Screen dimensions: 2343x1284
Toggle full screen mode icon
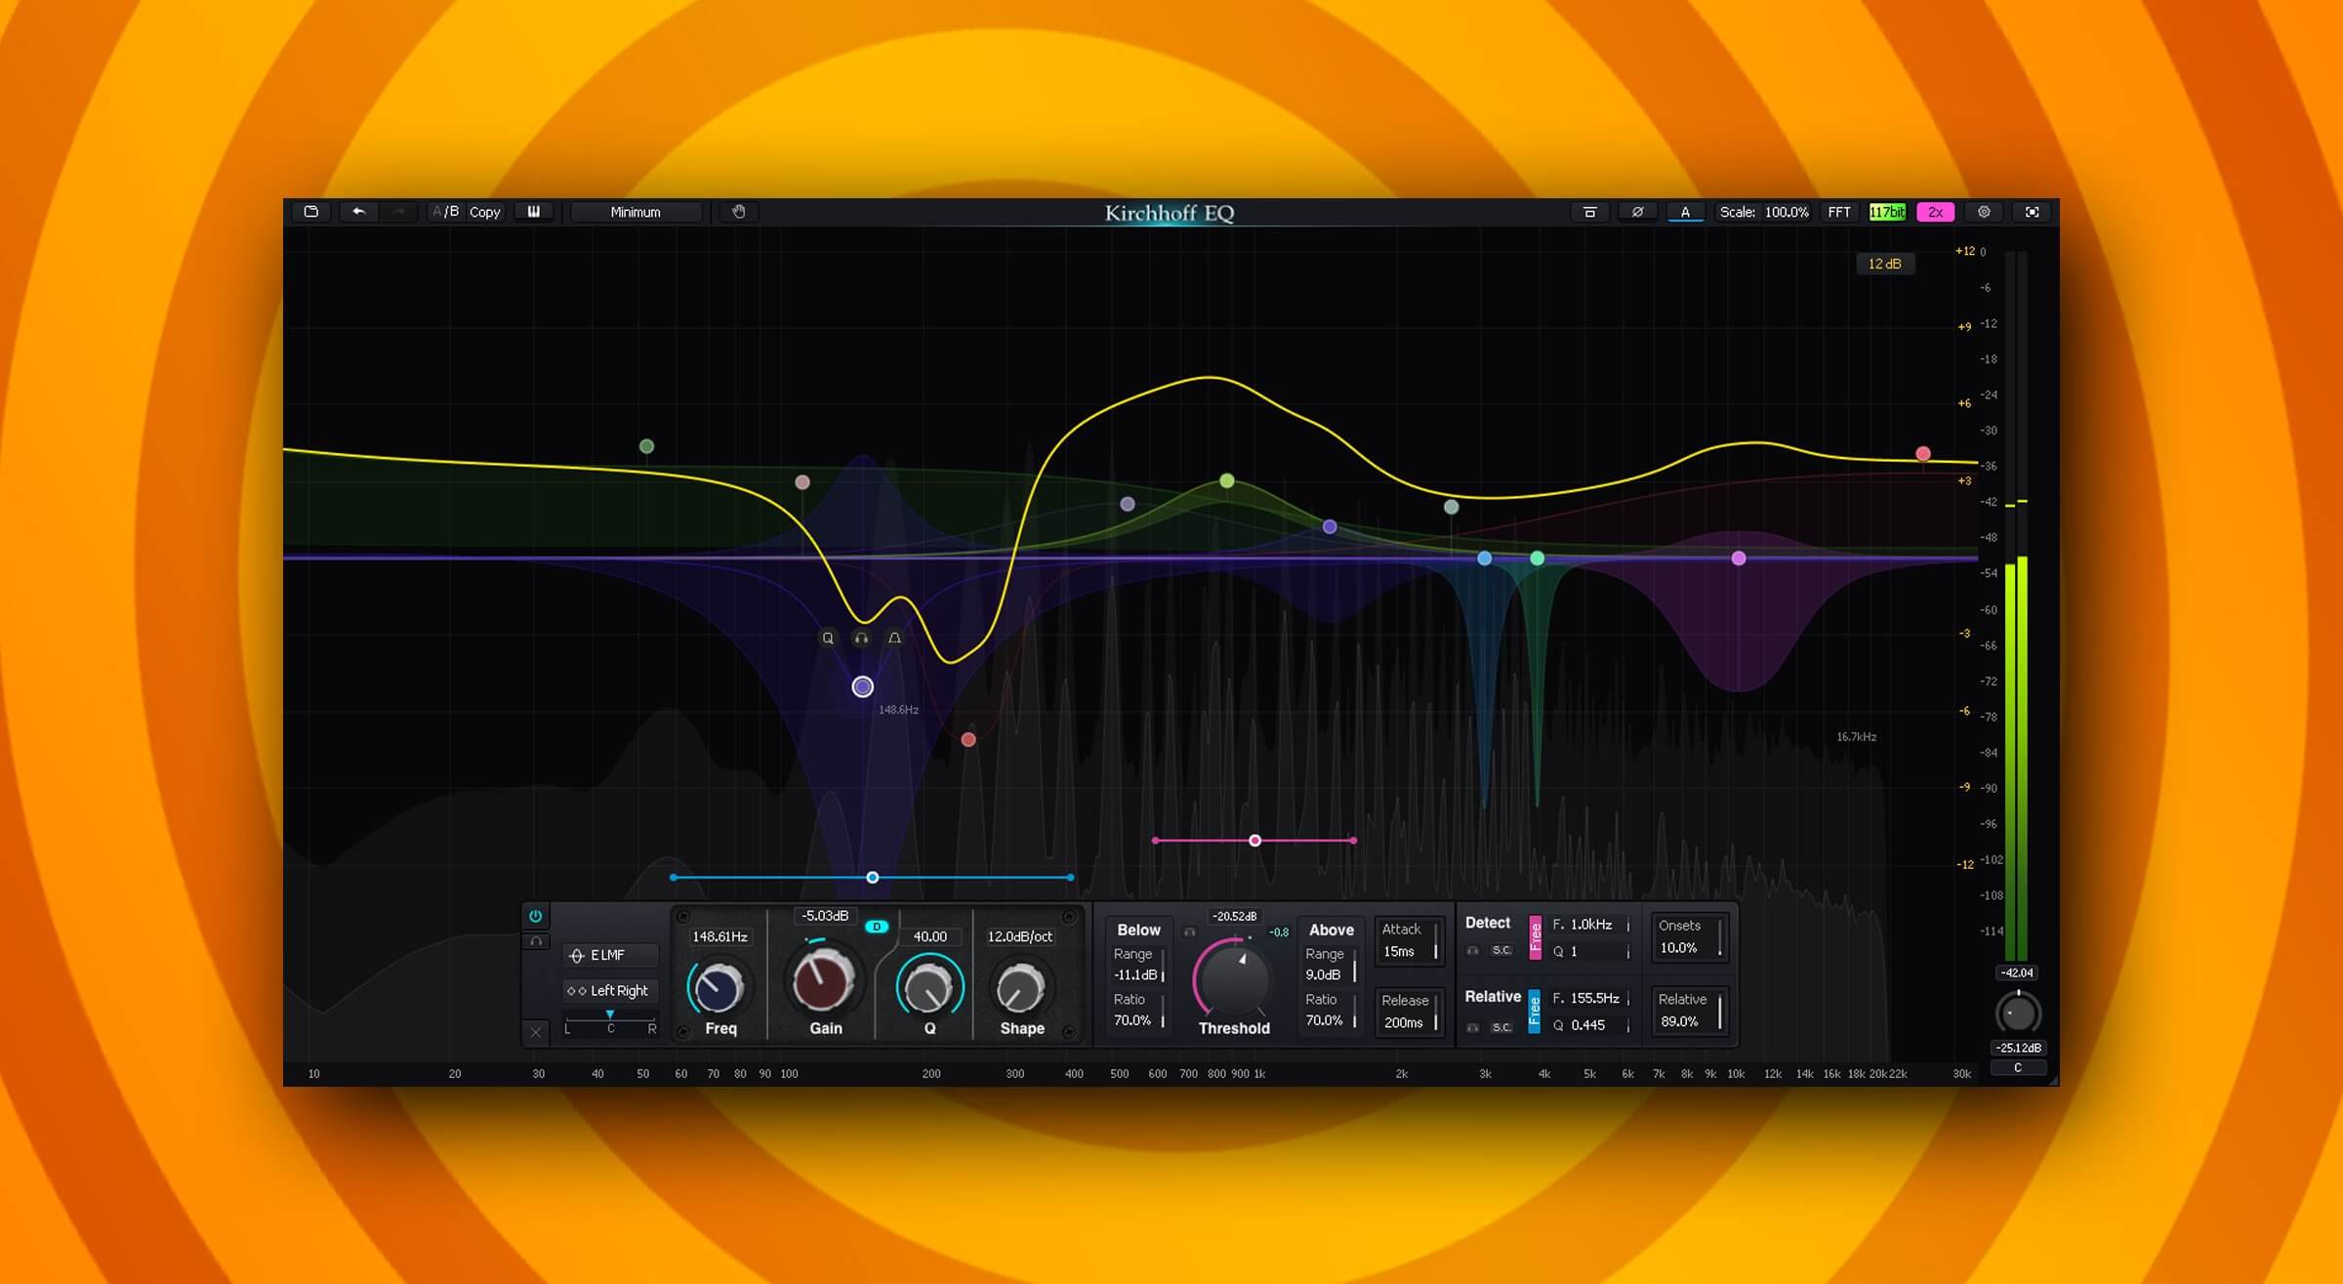pos(2033,212)
